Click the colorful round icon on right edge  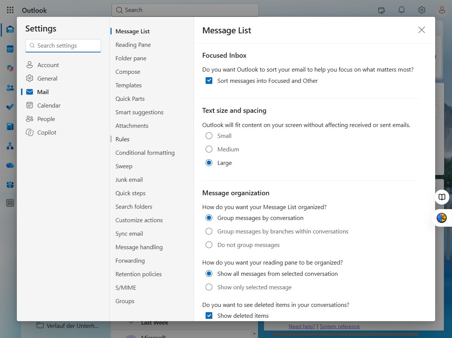[x=442, y=218]
